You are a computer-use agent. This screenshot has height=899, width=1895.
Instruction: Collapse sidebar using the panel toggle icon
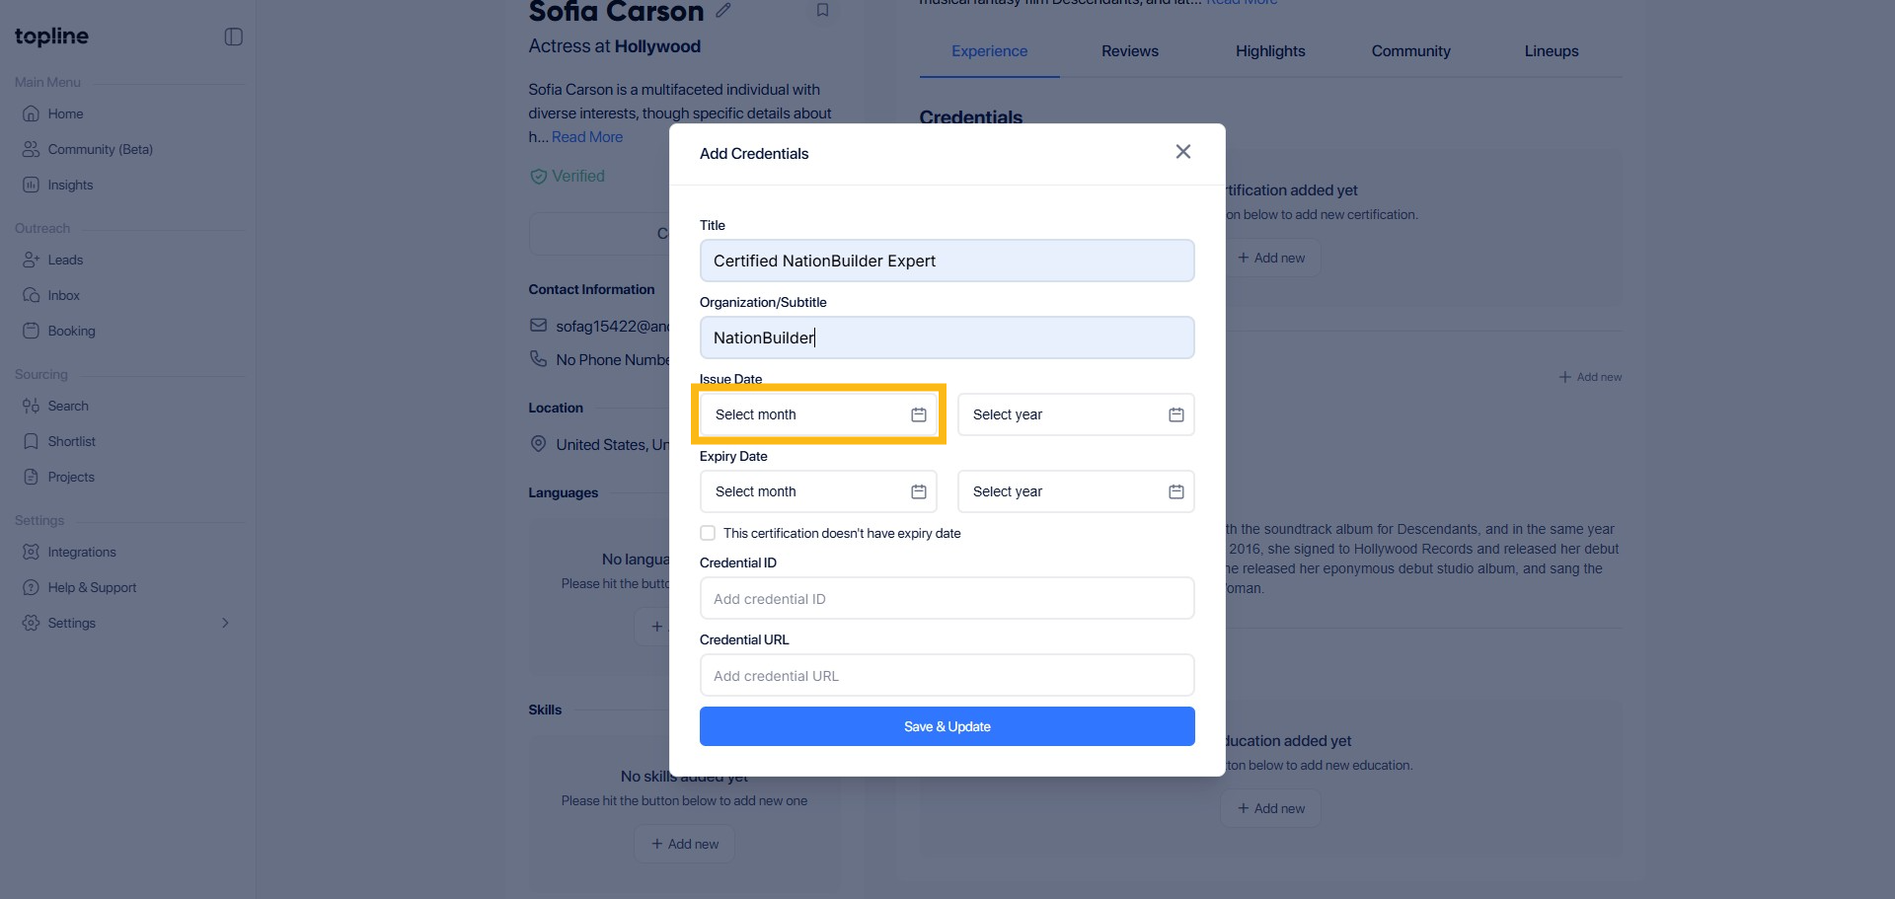(233, 37)
